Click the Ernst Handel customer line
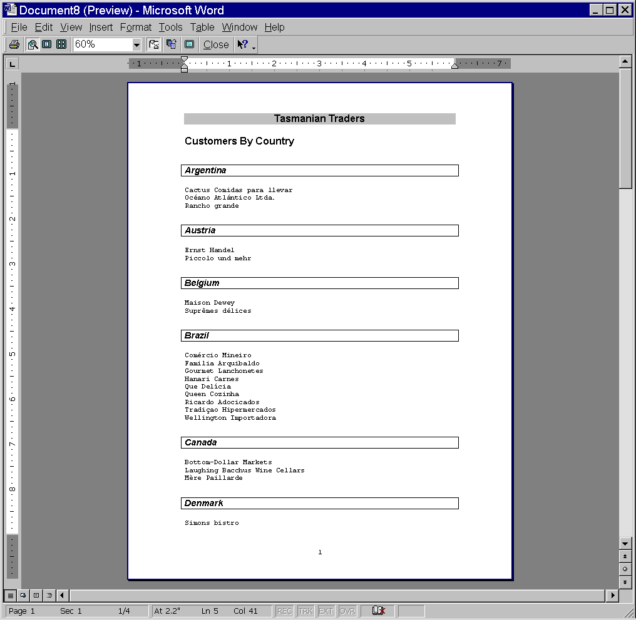This screenshot has width=636, height=620. point(209,250)
